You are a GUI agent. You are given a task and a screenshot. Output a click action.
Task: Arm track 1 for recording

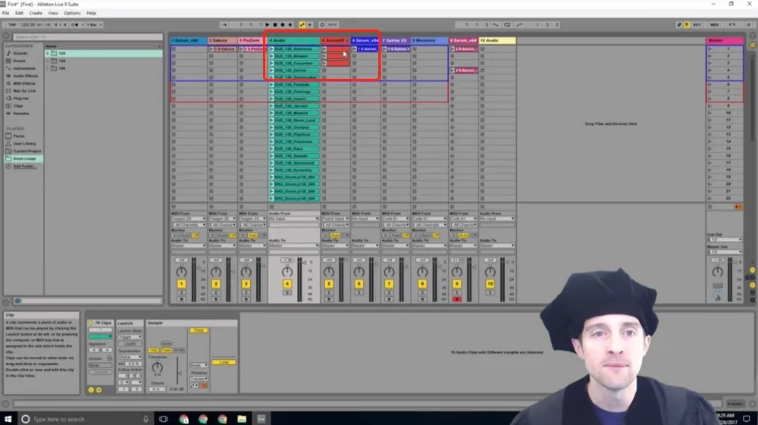(181, 299)
